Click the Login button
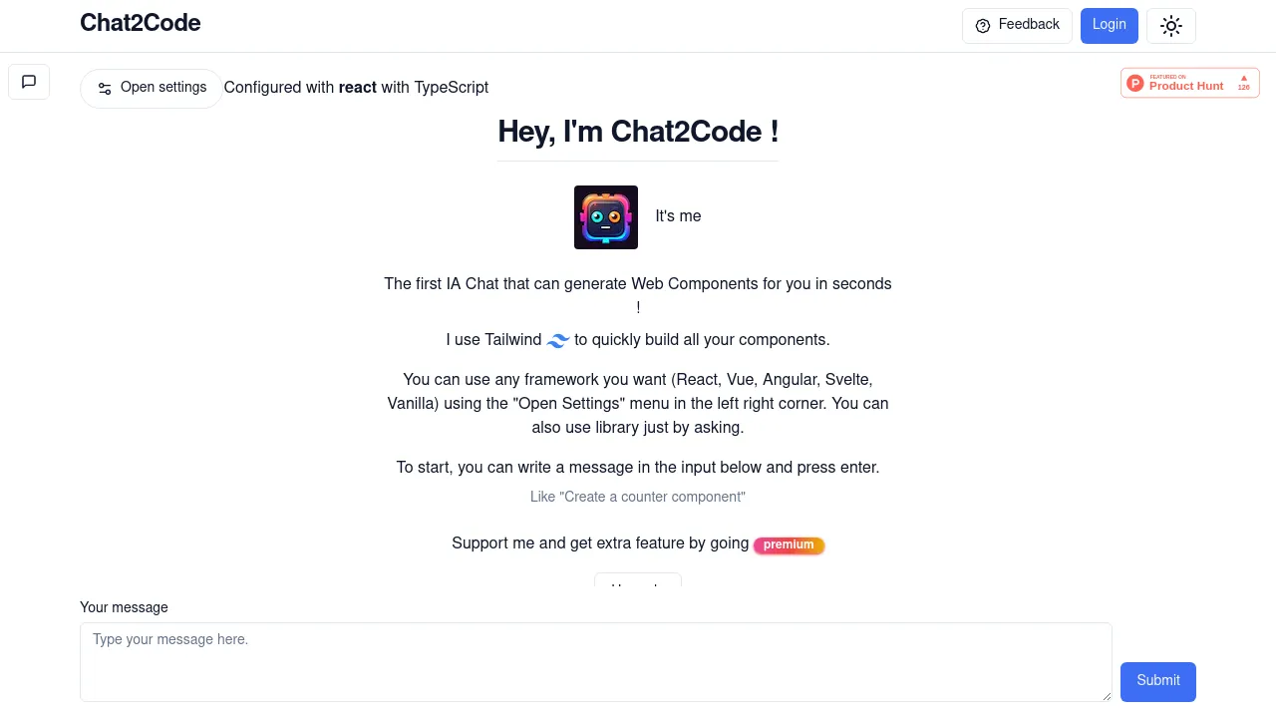 click(x=1109, y=25)
